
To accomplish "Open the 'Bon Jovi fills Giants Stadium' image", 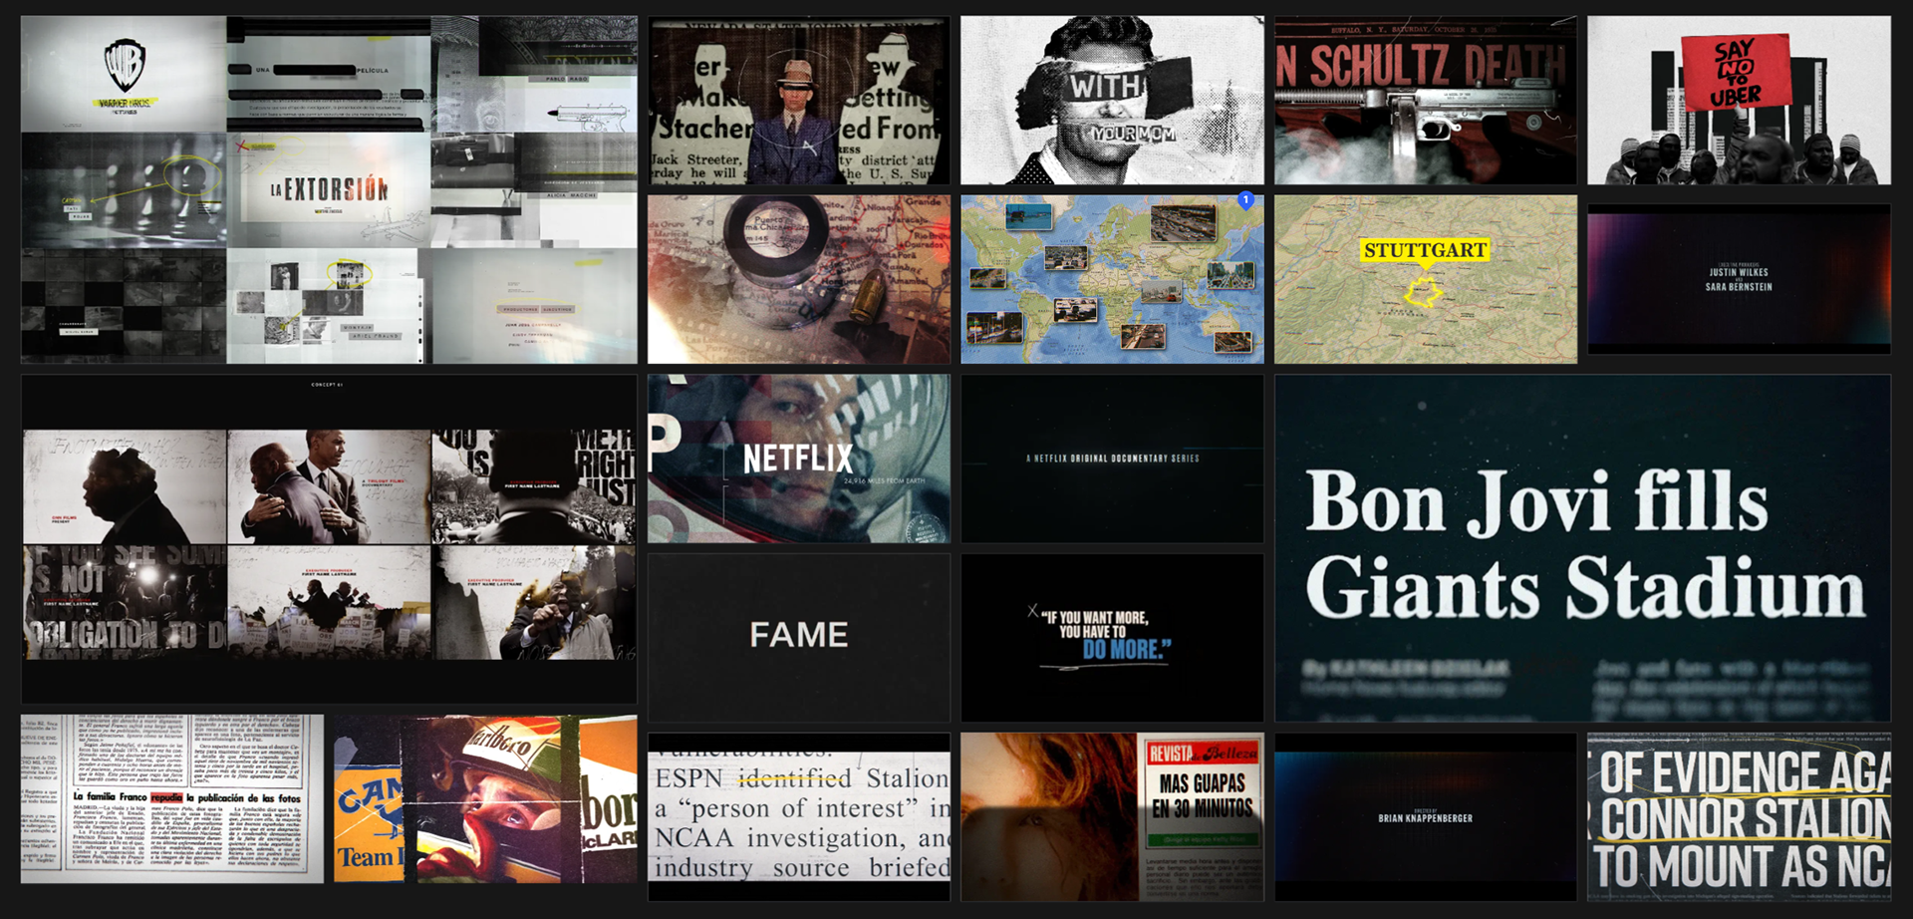I will pos(1582,548).
